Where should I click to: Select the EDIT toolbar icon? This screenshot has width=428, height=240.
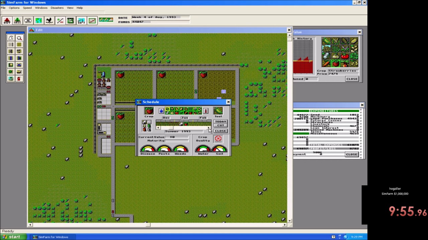pos(81,21)
